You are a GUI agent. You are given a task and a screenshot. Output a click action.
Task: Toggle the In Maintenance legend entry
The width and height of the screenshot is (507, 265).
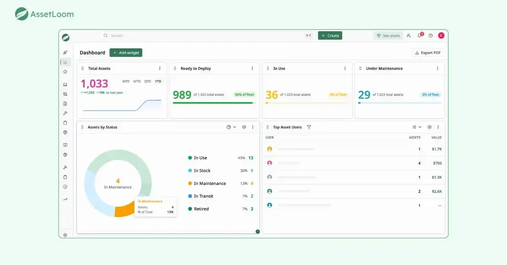221,183
